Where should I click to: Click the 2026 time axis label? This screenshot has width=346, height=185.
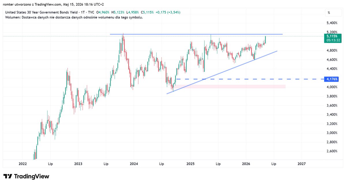click(x=246, y=164)
